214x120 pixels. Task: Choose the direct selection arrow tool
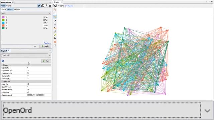click(x=55, y=10)
